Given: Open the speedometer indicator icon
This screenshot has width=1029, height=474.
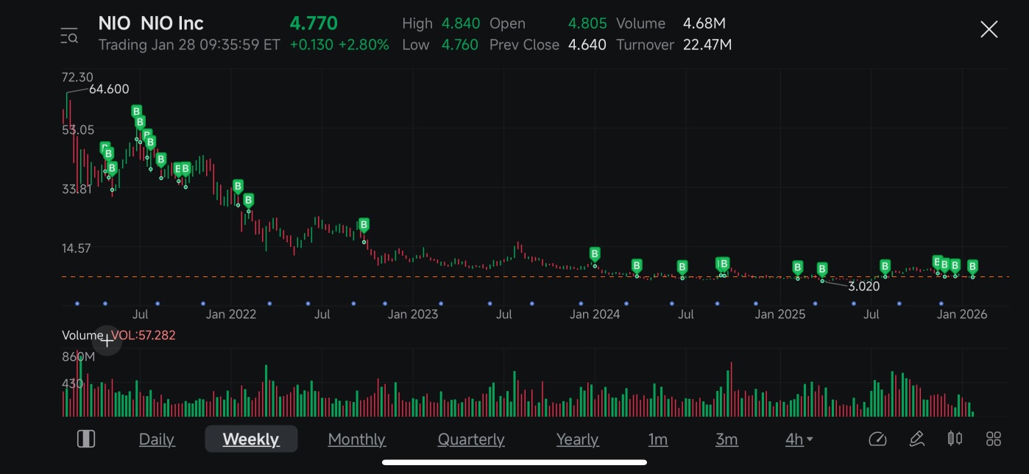Looking at the screenshot, I should [x=877, y=439].
